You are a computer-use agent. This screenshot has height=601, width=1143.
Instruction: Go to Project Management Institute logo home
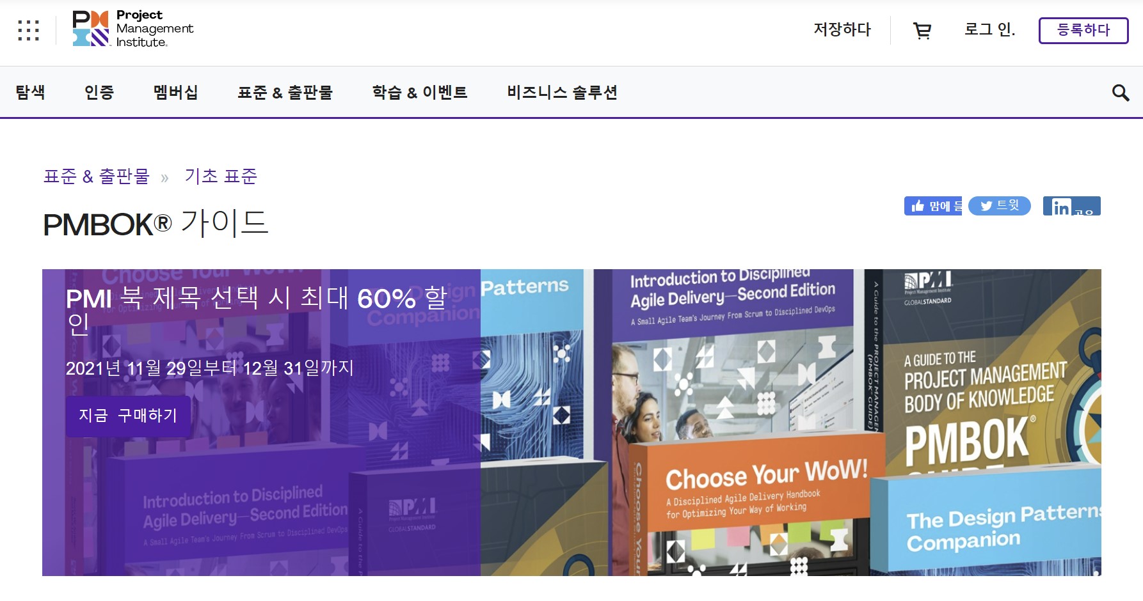[x=132, y=29]
